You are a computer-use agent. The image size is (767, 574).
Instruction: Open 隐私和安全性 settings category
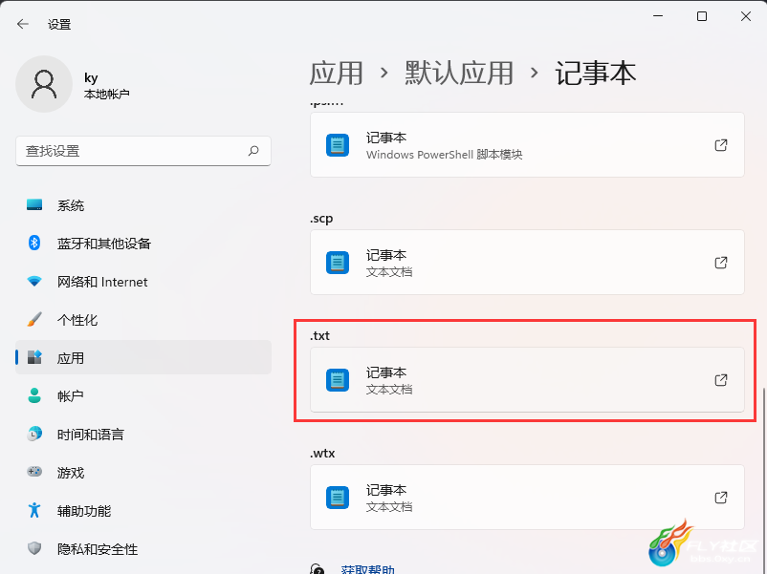[x=143, y=548]
